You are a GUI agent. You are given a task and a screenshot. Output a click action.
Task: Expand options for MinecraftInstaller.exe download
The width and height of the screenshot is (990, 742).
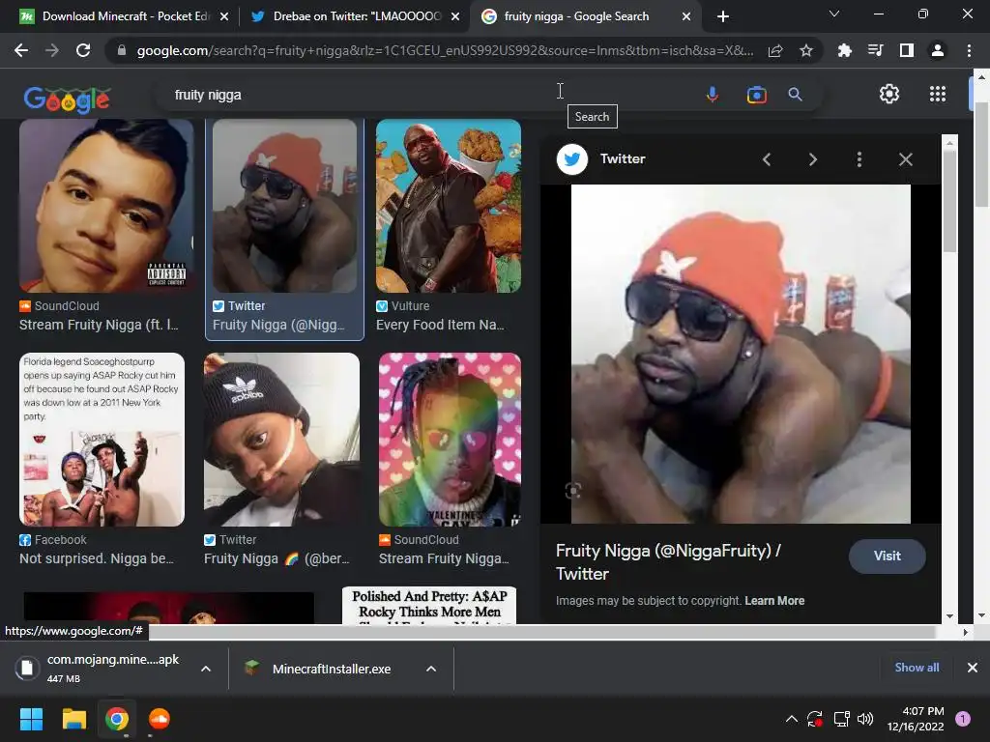[x=431, y=669]
